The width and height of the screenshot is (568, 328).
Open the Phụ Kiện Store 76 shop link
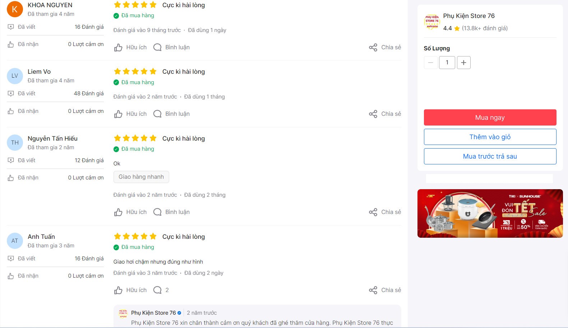[x=469, y=16]
